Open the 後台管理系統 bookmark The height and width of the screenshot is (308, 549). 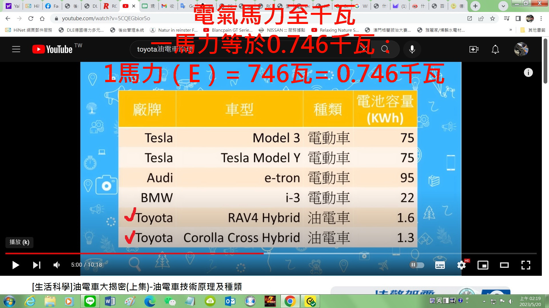(x=127, y=30)
